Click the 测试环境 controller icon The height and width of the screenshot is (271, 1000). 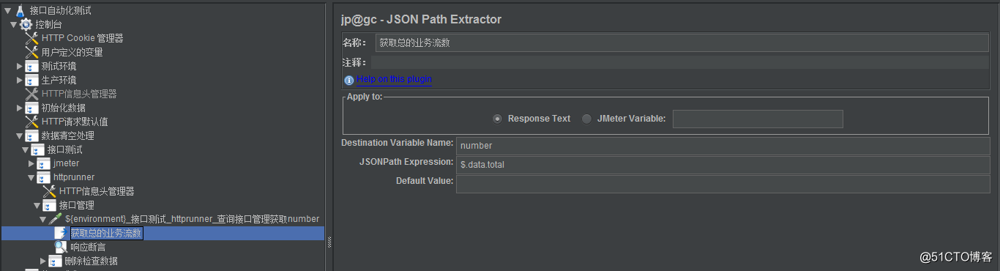coord(32,66)
